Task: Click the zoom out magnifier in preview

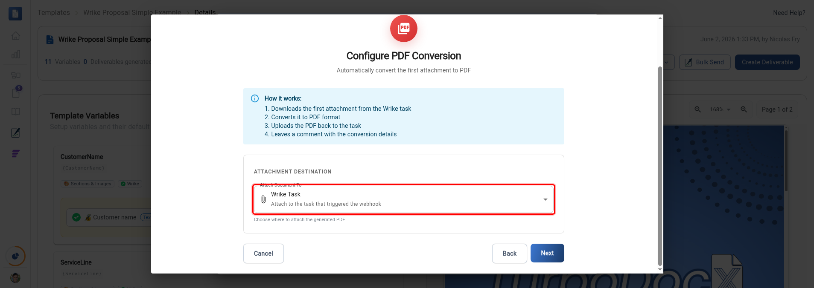Action: [697, 109]
